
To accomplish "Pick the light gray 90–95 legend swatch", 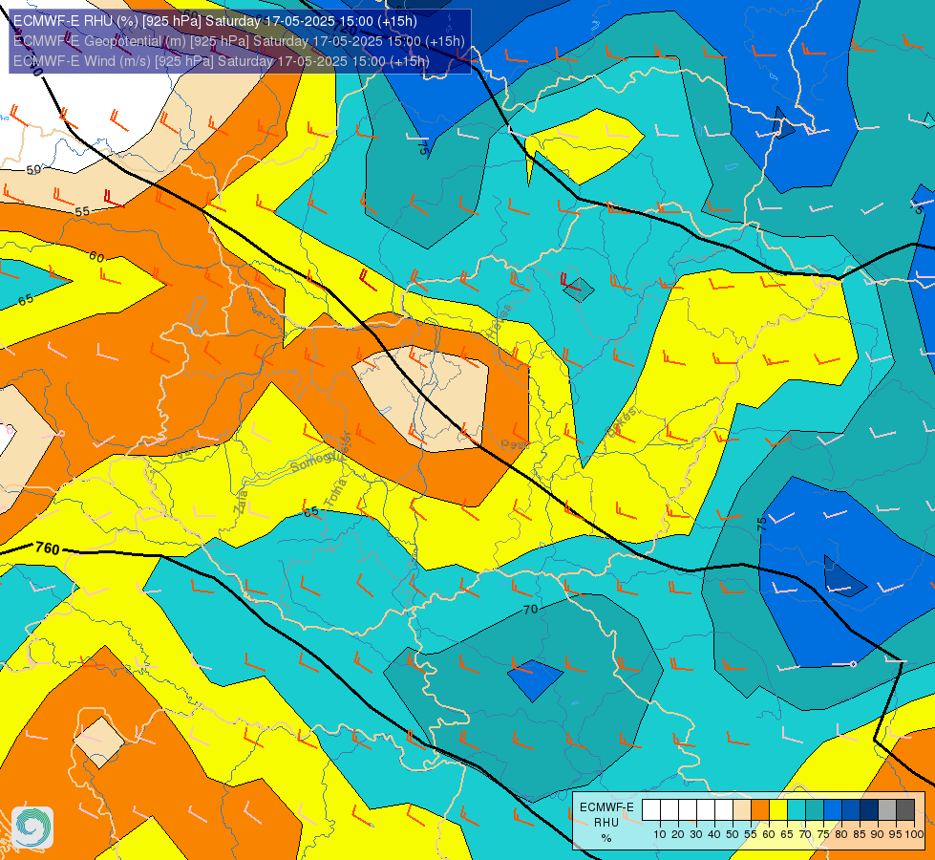I will [887, 810].
